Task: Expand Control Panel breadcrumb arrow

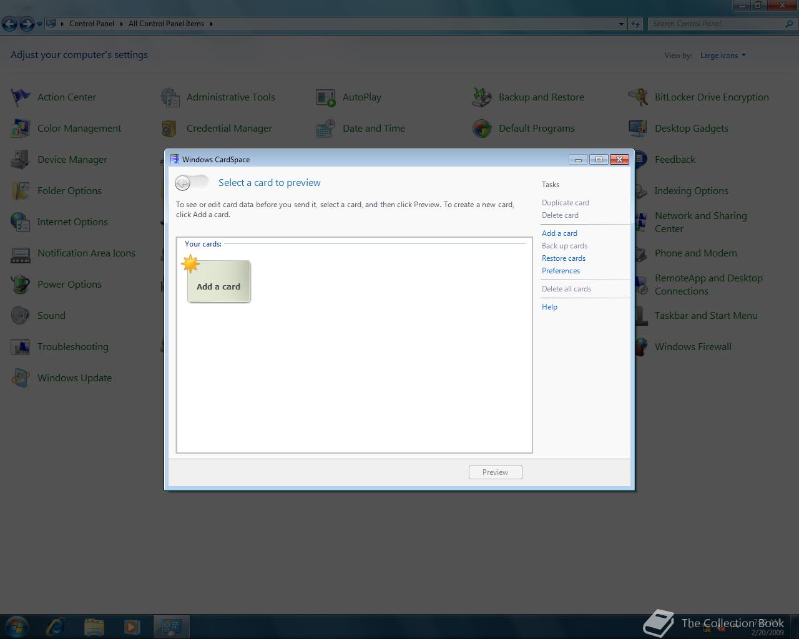Action: click(121, 24)
